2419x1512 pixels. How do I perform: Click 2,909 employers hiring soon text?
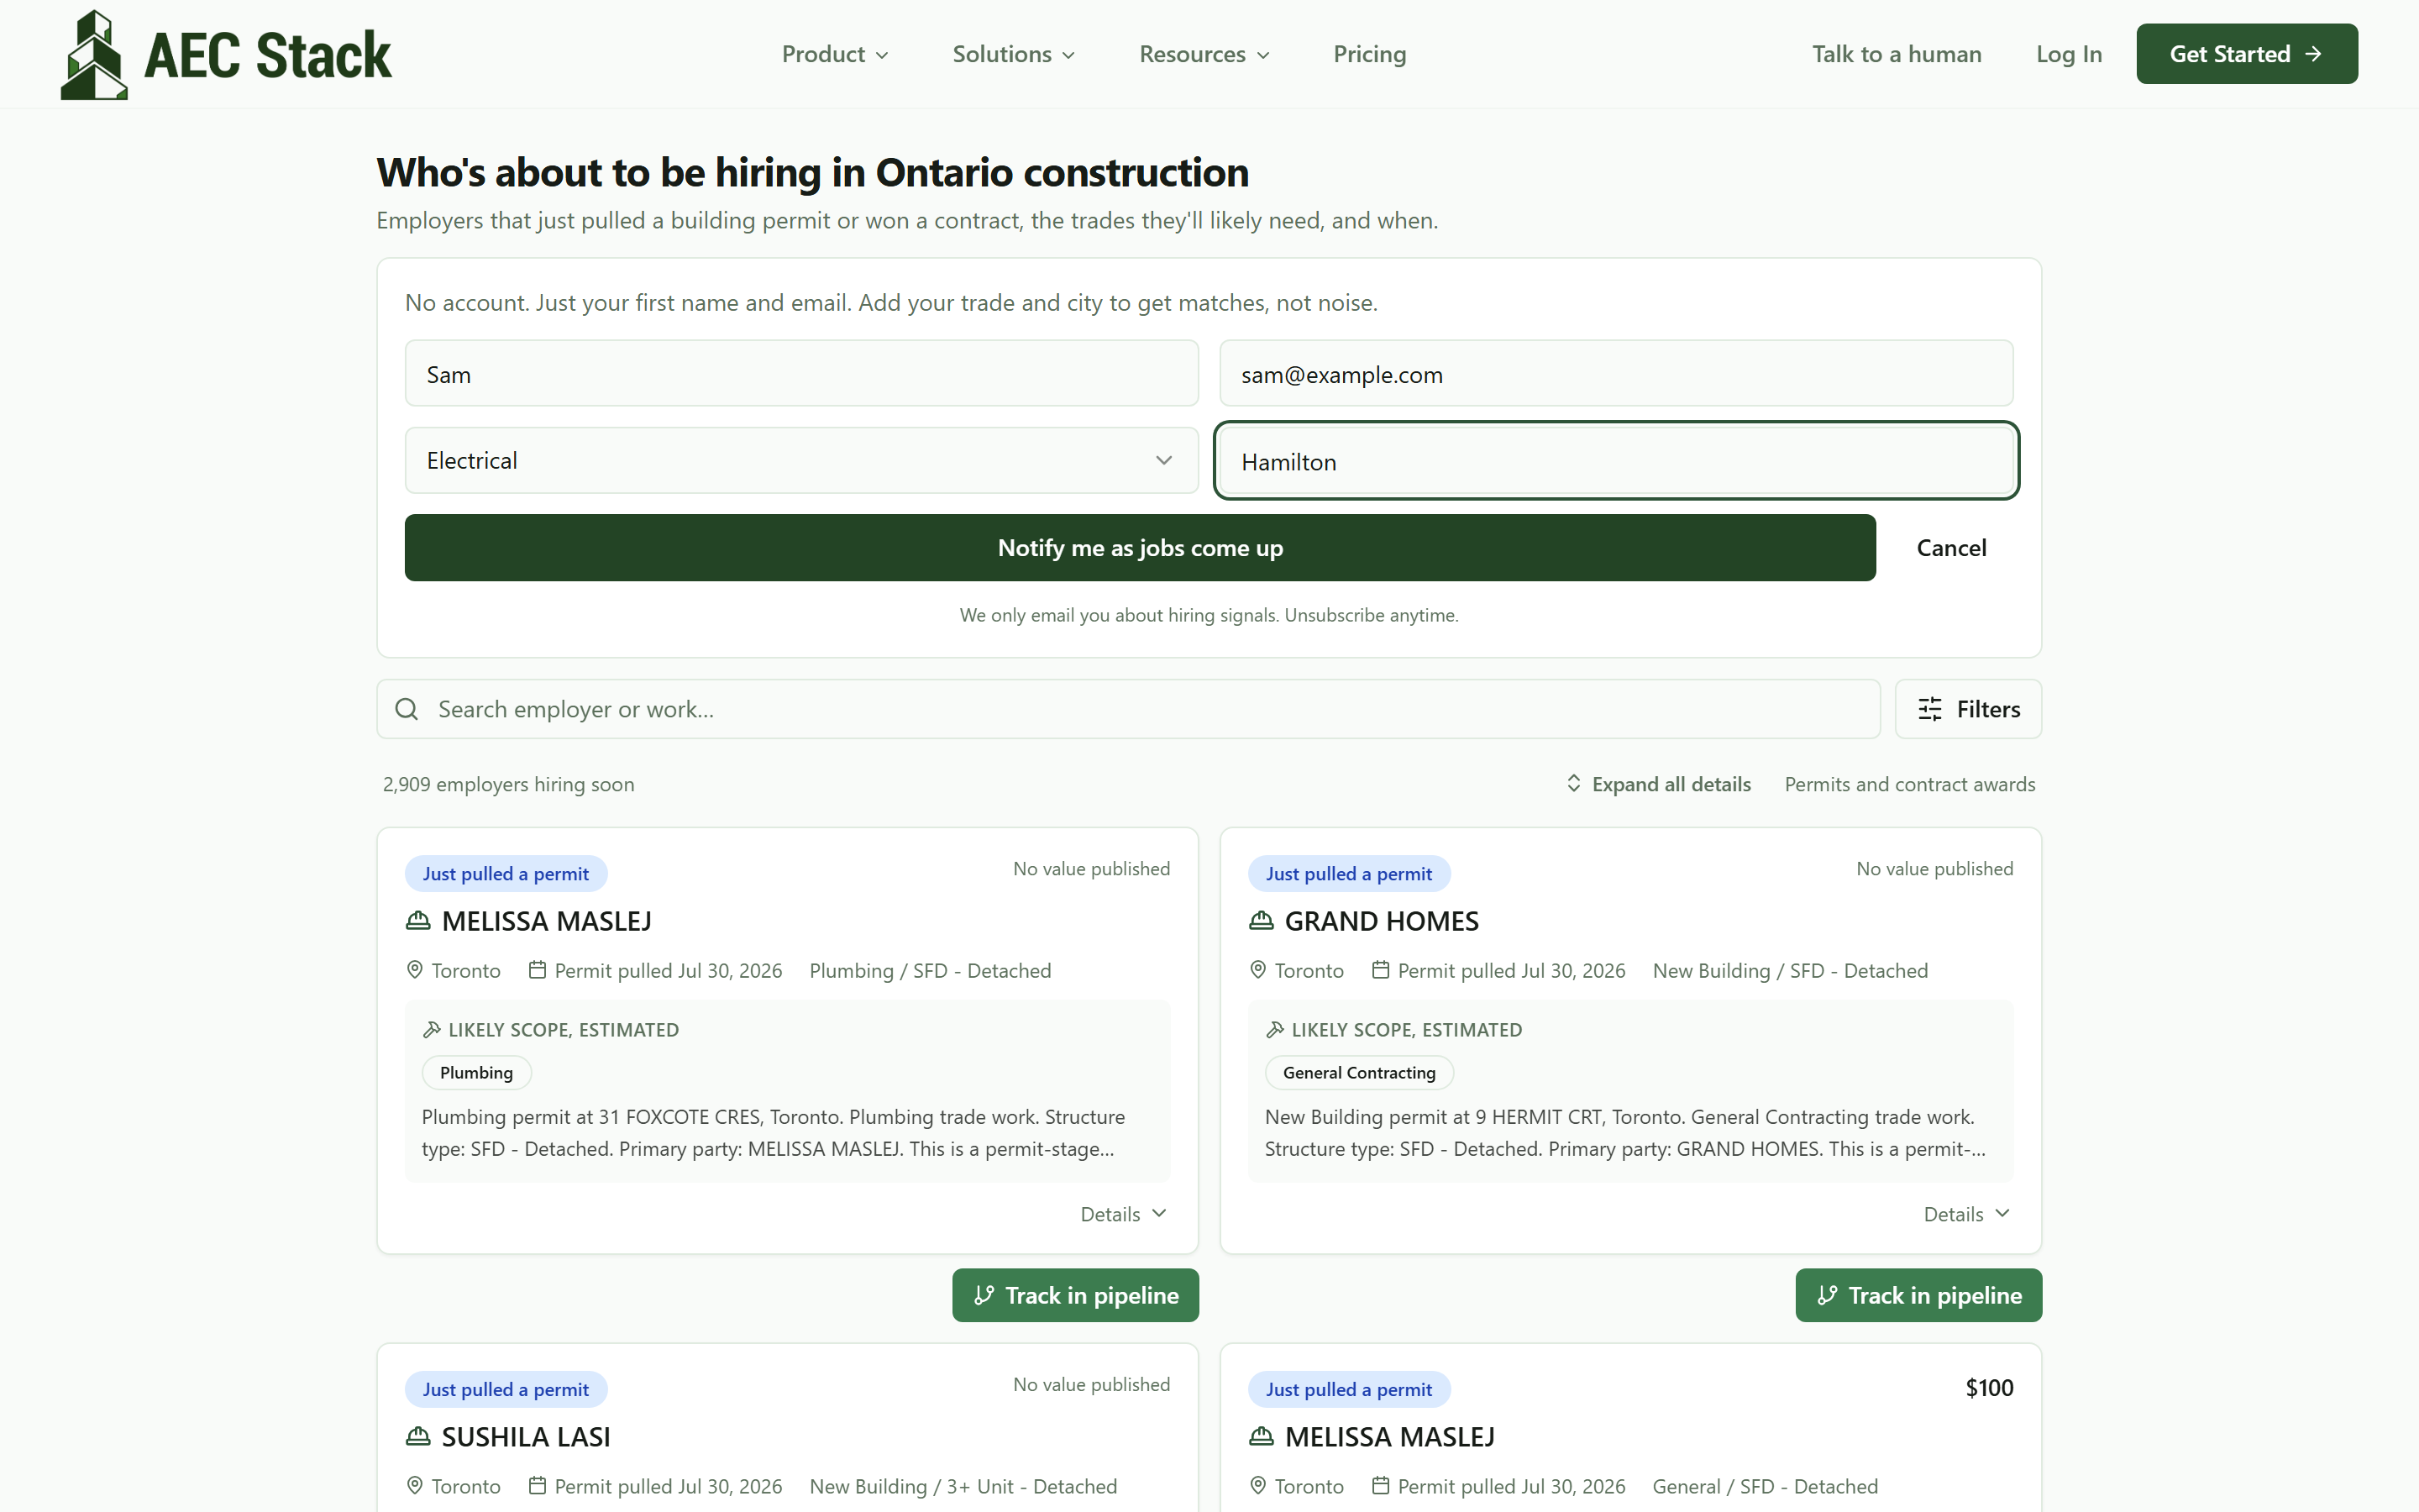(x=509, y=784)
